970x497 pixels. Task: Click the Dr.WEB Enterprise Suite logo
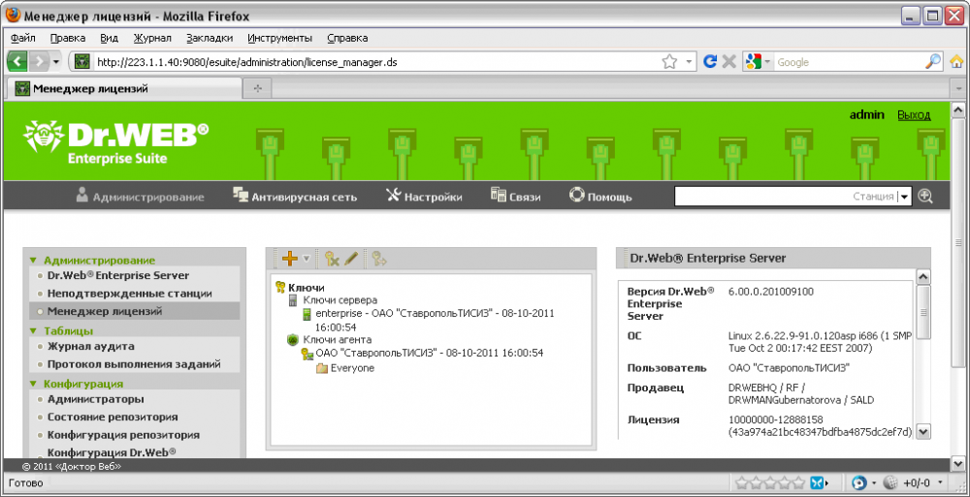pos(117,142)
